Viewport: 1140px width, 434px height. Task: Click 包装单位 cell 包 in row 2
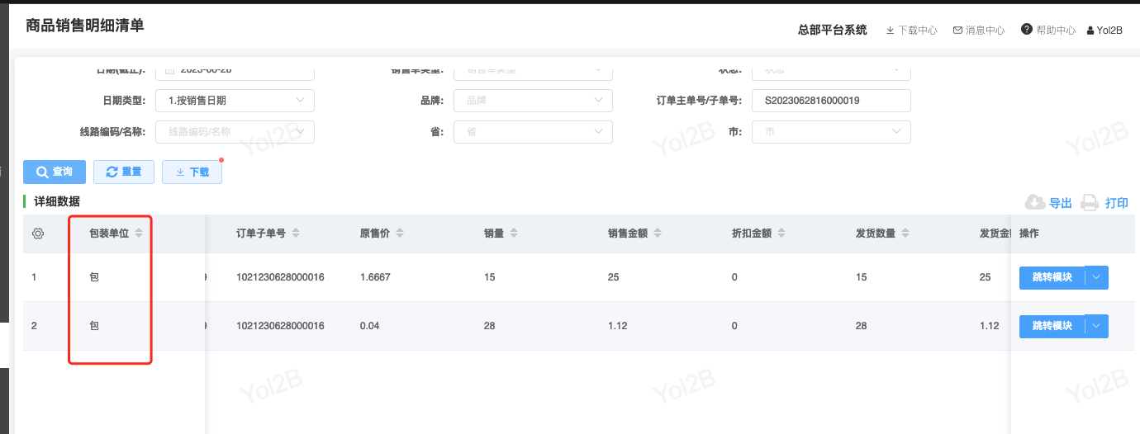[94, 326]
